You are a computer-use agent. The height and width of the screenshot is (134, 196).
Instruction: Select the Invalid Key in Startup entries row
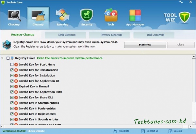click(x=39, y=103)
